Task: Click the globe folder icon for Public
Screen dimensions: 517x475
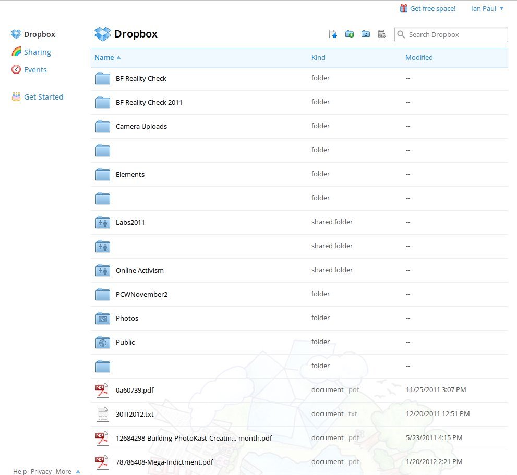Action: point(103,342)
